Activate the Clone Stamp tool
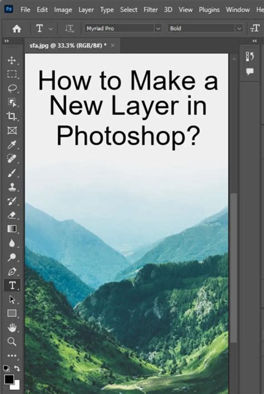Image resolution: width=264 pixels, height=394 pixels. tap(12, 187)
